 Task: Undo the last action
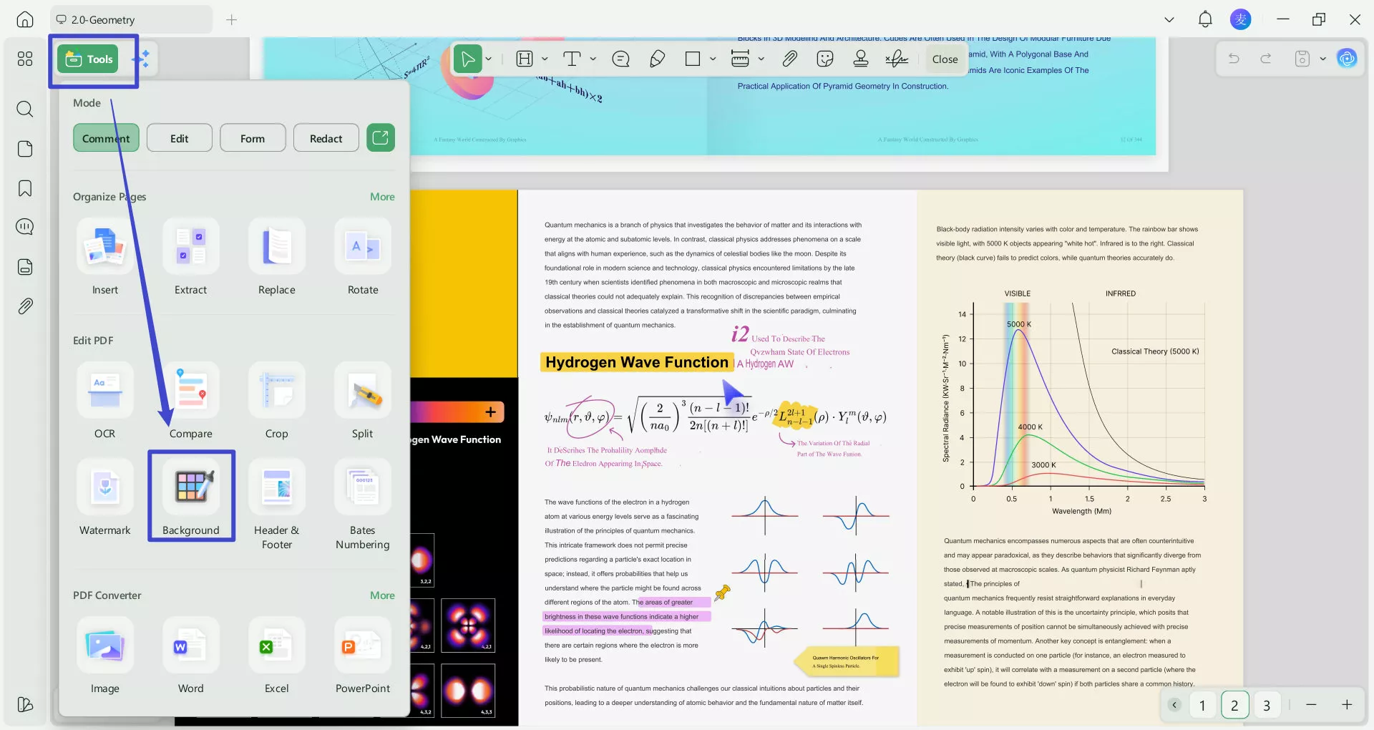1234,59
